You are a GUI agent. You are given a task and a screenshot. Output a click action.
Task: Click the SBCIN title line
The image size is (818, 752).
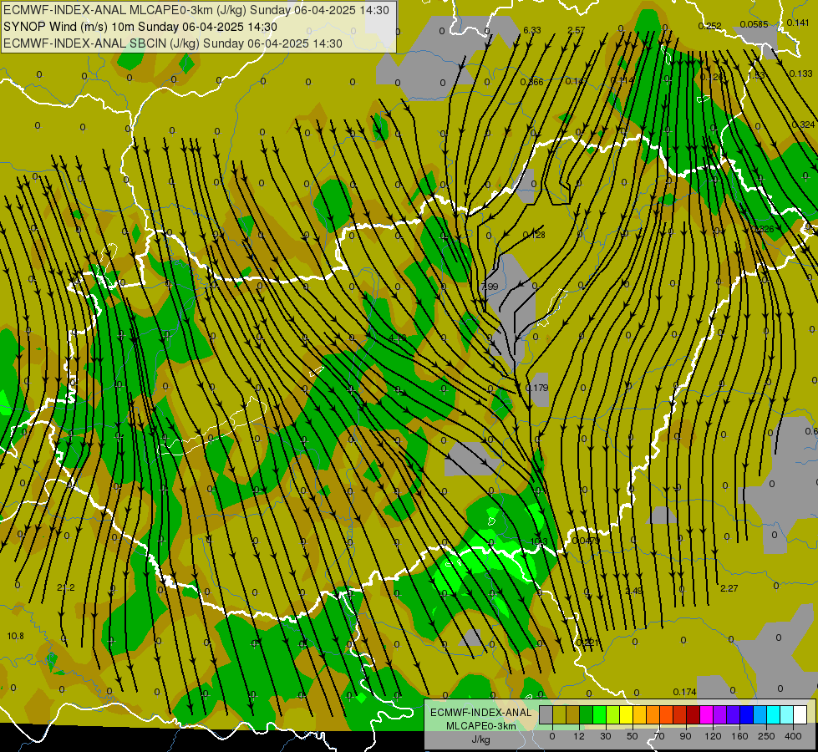(x=173, y=43)
